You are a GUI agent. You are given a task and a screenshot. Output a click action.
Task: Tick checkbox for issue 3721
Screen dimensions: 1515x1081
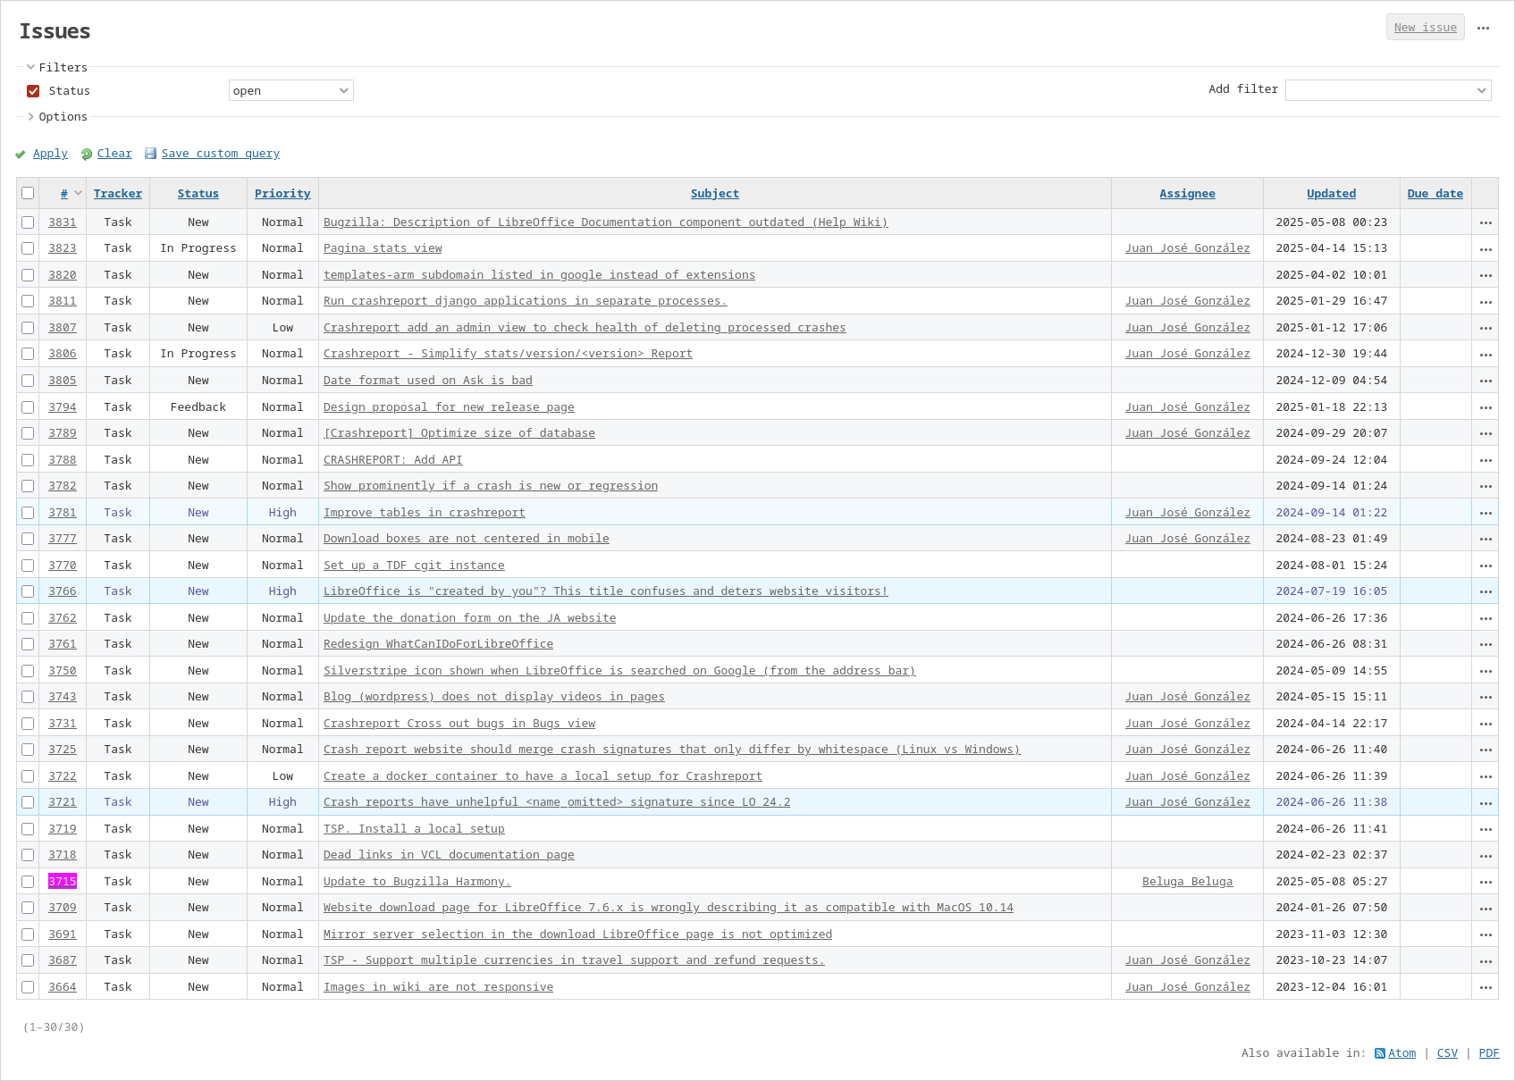28,802
